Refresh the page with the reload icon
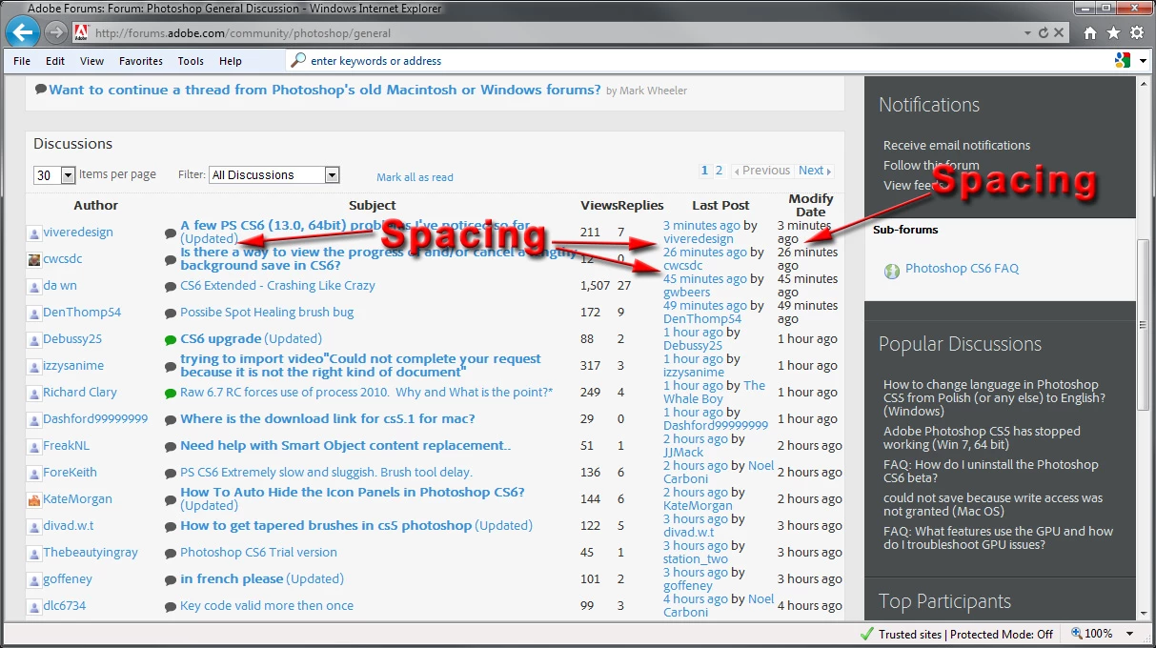The image size is (1156, 648). [1044, 32]
